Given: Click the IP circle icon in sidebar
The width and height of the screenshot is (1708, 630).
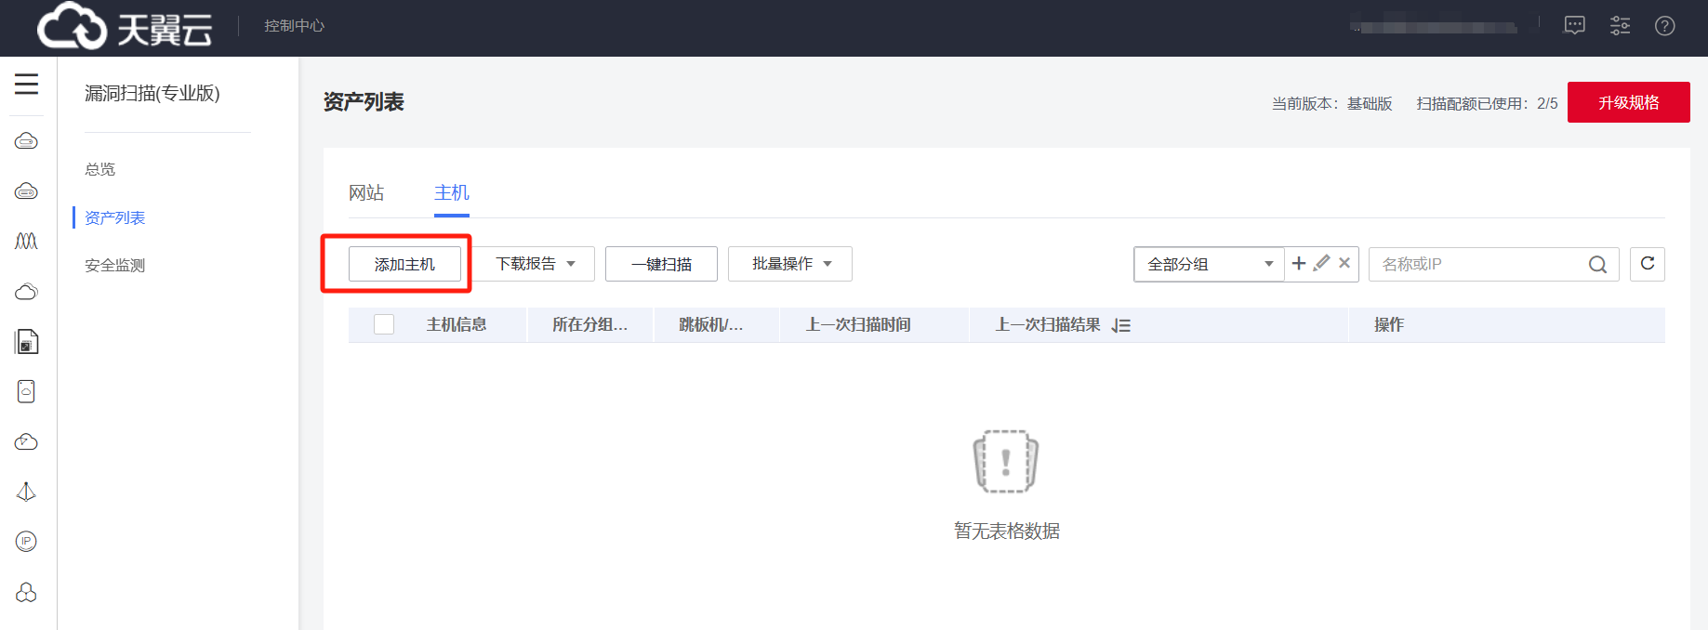Looking at the screenshot, I should point(26,541).
